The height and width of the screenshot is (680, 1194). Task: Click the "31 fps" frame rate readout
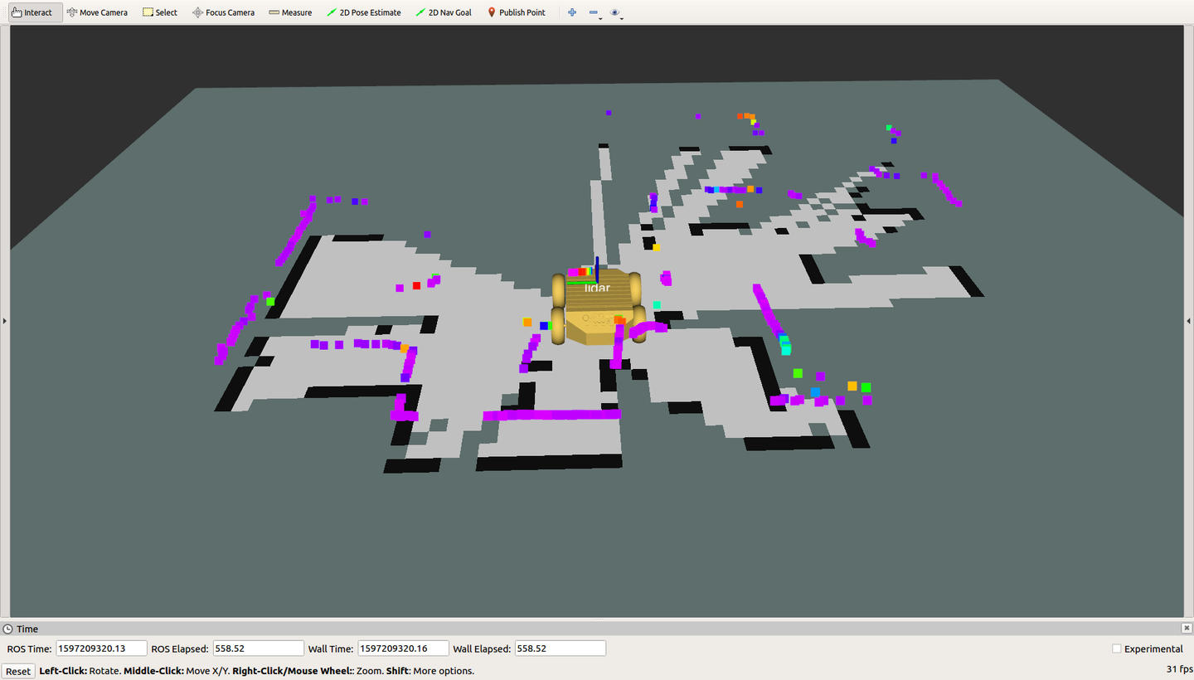[x=1178, y=668]
